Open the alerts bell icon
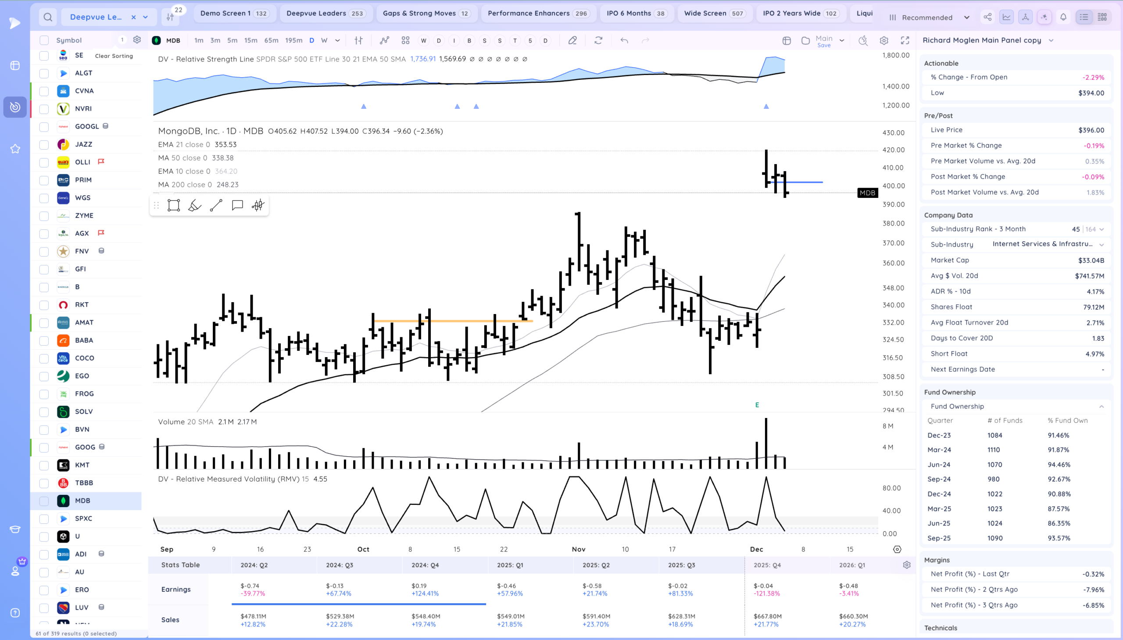Screen dimensions: 1123x640 point(1063,17)
